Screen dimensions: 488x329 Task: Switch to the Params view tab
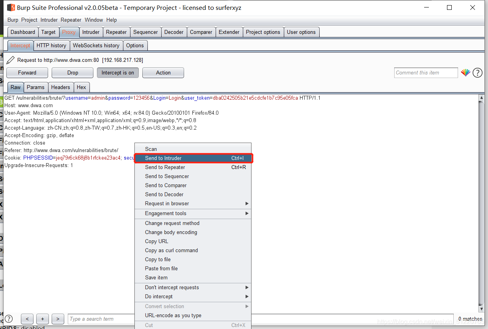(x=35, y=87)
